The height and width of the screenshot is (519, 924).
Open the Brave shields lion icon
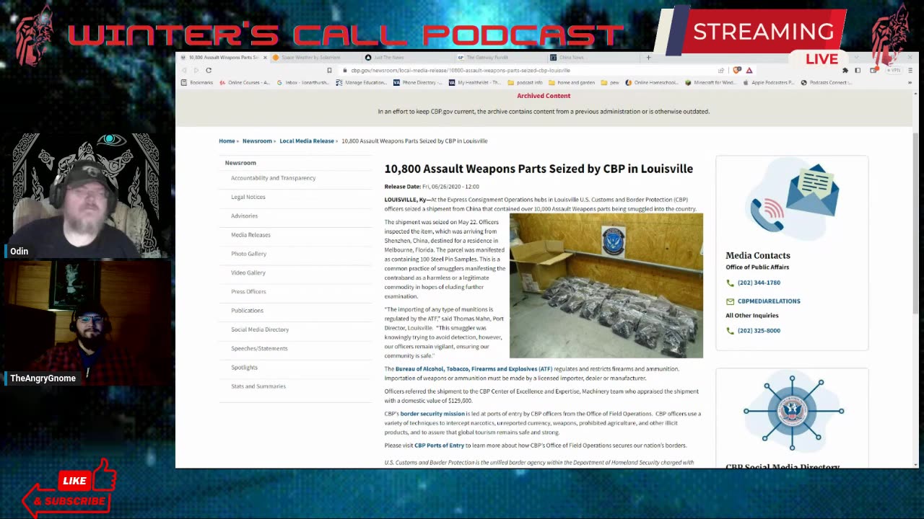coord(736,70)
